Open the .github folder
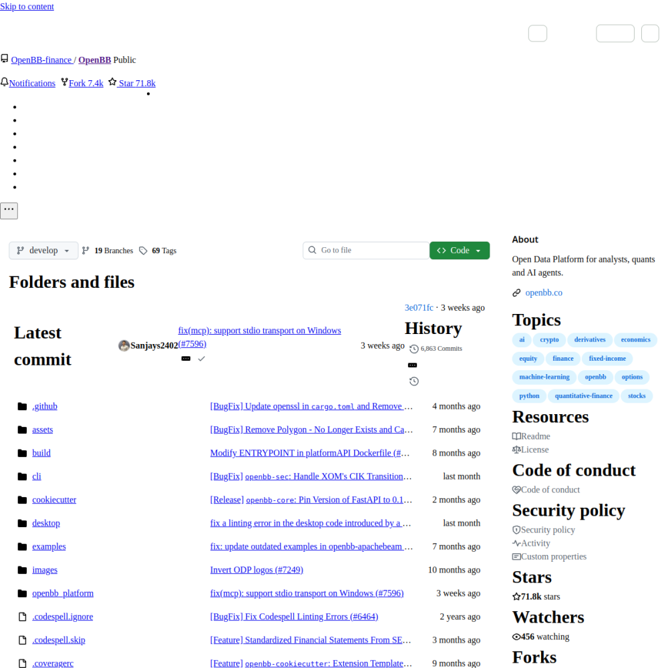The image size is (668, 668). 45,406
